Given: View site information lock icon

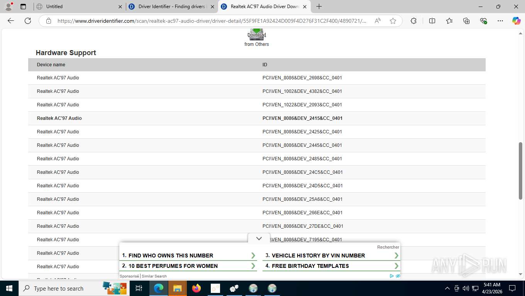Looking at the screenshot, I should (x=49, y=21).
